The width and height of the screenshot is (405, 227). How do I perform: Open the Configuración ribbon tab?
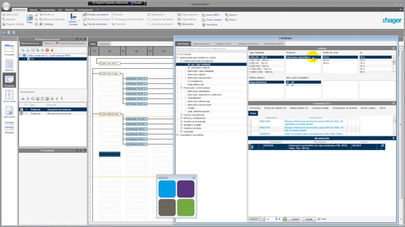point(85,10)
